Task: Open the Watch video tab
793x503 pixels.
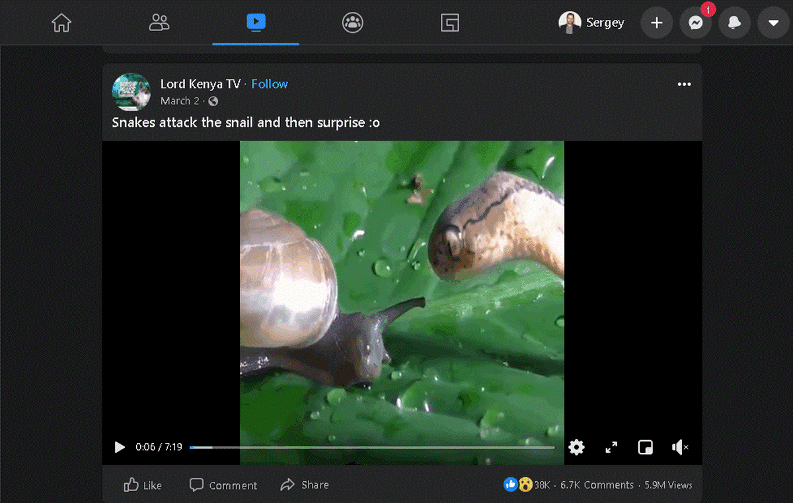Action: [256, 23]
